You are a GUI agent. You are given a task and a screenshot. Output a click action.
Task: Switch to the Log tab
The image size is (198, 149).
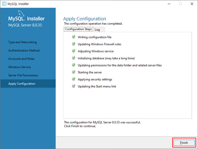tap(99, 30)
